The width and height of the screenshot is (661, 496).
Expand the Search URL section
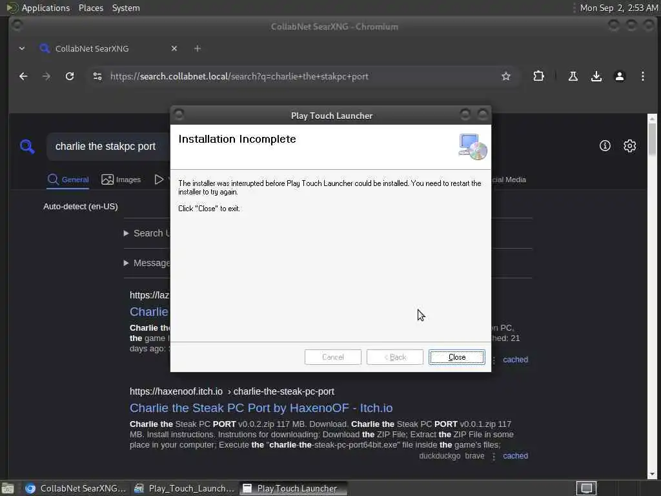click(x=147, y=233)
